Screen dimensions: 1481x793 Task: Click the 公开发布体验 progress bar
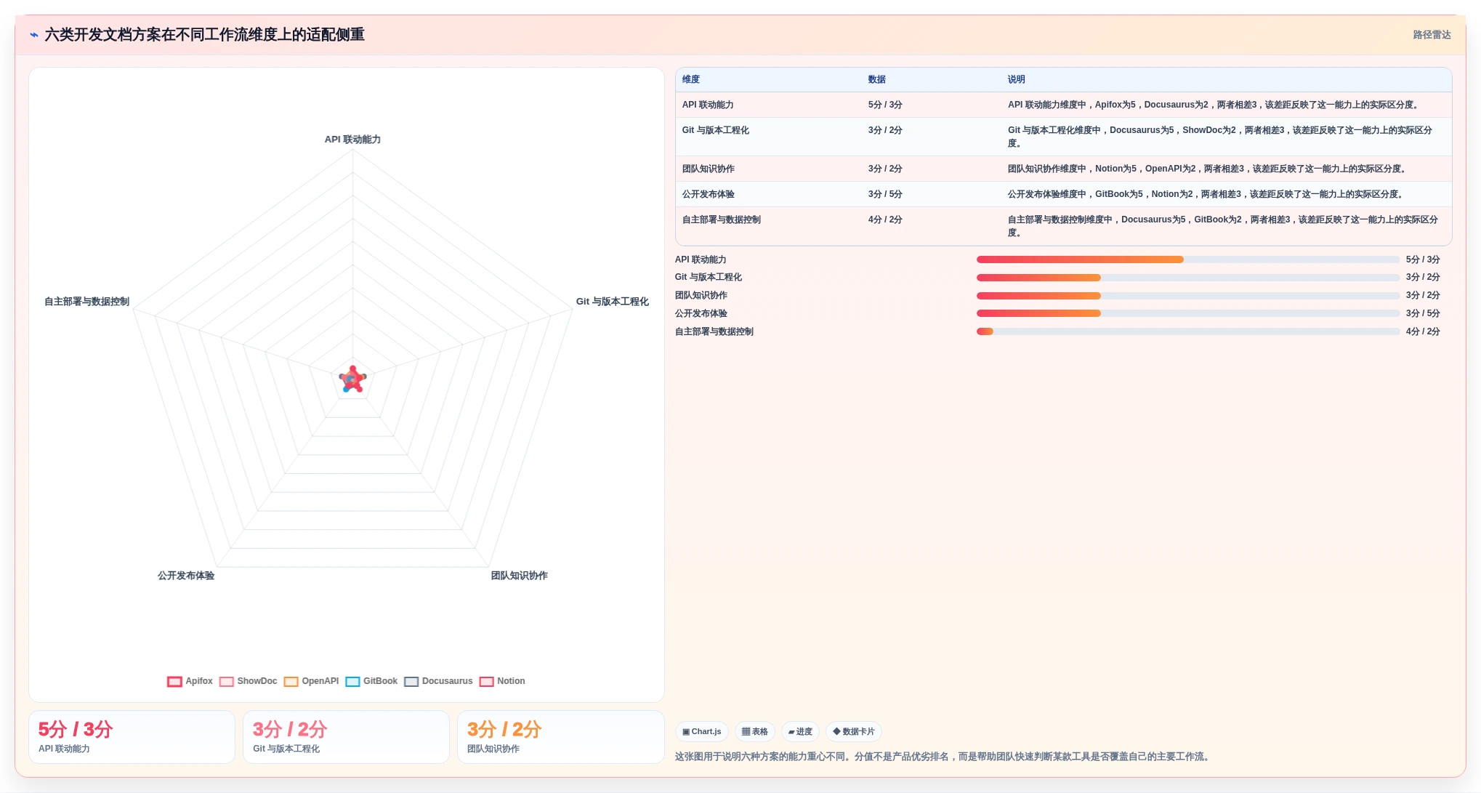[1188, 313]
